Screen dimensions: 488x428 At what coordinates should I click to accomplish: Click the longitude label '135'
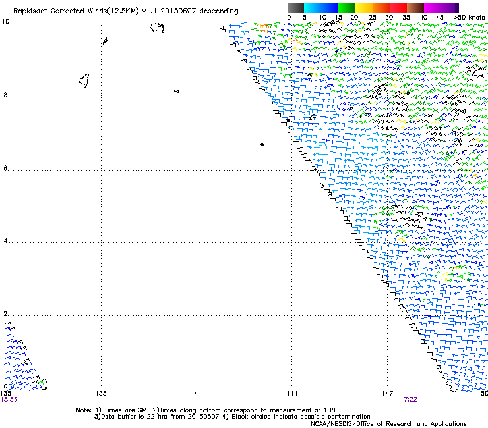(5, 394)
